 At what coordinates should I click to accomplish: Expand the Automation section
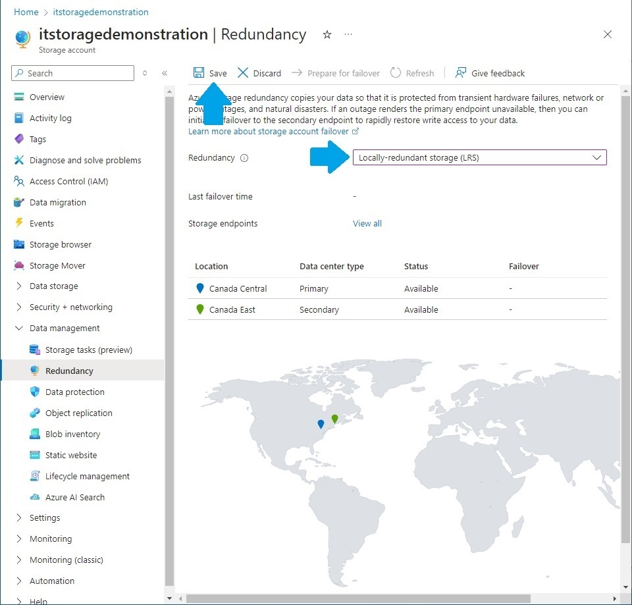pos(19,581)
